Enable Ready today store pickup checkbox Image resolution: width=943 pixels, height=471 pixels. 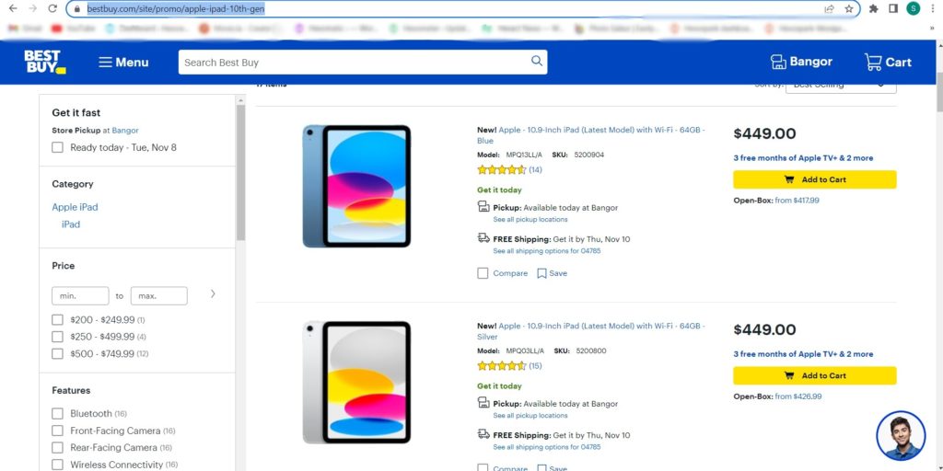tap(57, 147)
